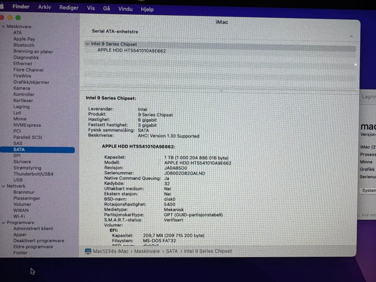Select APPLE HDD HTS541010A9E662 in device tree
The image size is (376, 282).
[132, 51]
